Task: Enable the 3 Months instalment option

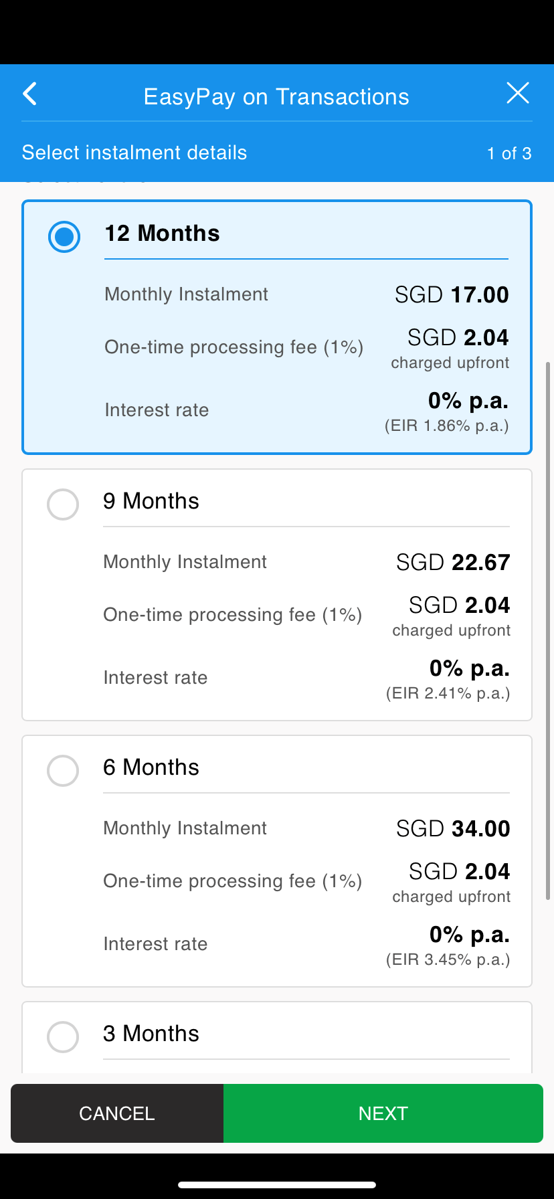Action: 62,1037
